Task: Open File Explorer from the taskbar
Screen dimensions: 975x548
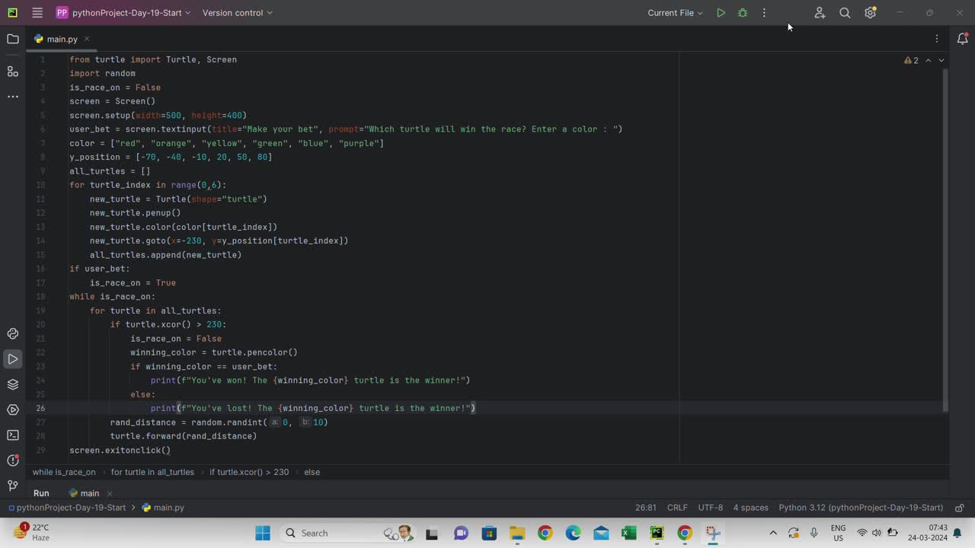Action: 517,533
